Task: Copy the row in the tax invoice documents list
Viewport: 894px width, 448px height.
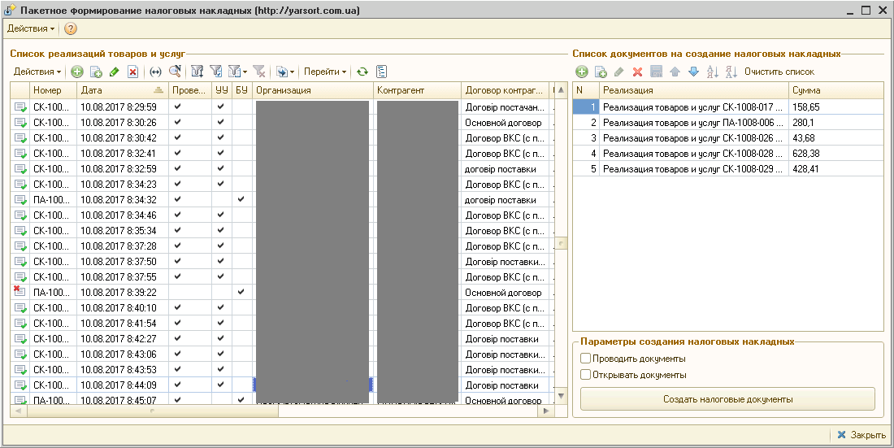Action: (x=601, y=72)
